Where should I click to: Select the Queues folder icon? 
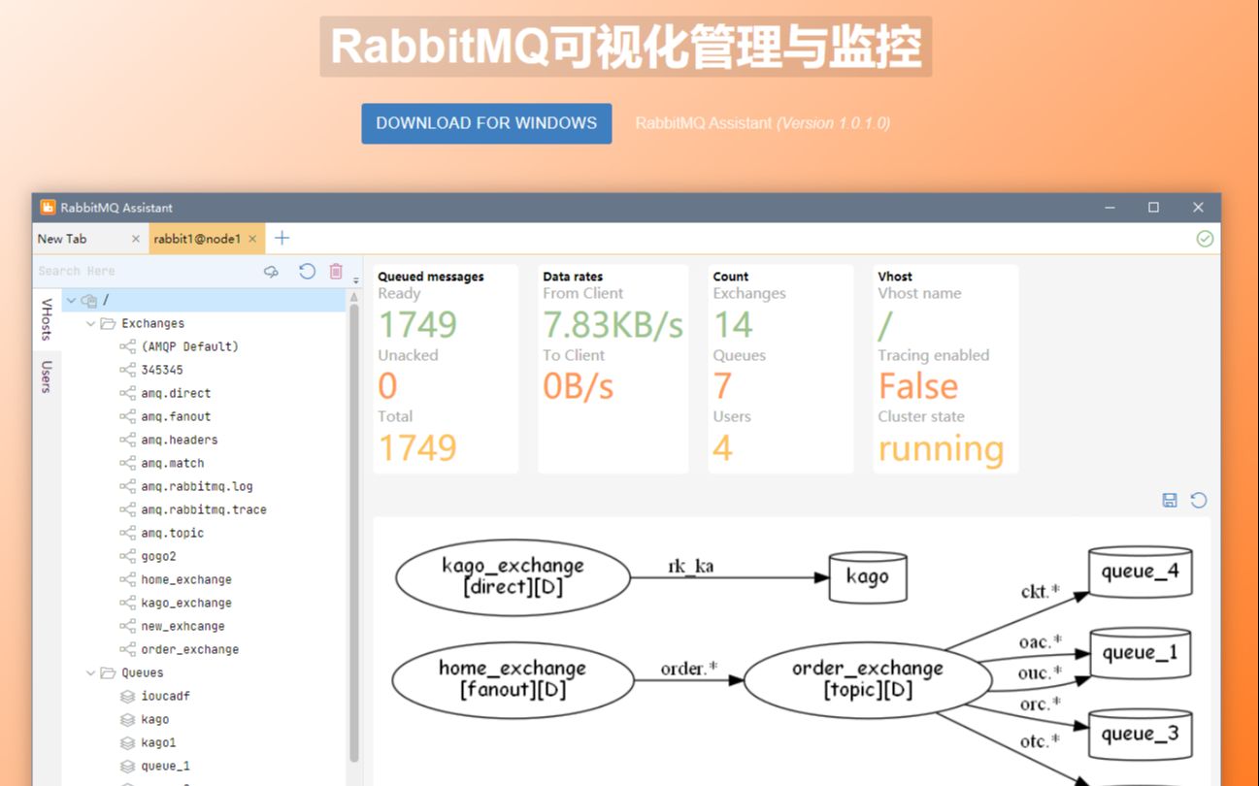pyautogui.click(x=108, y=672)
